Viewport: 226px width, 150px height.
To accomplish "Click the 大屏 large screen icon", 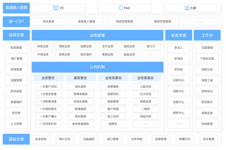I will click(x=187, y=8).
